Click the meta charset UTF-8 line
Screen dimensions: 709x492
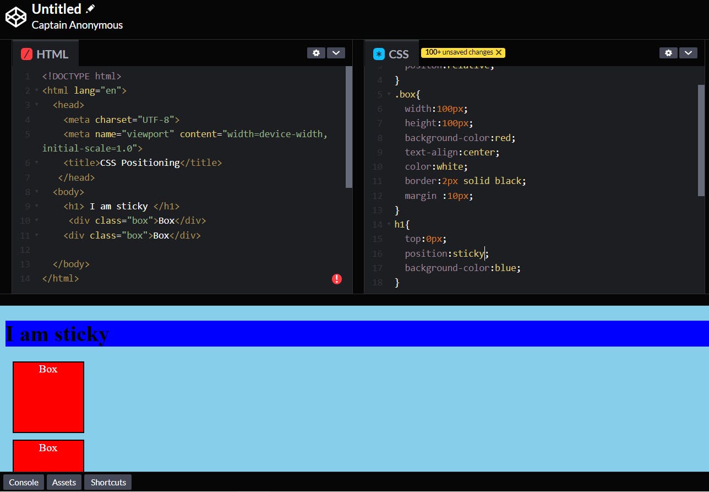[122, 120]
